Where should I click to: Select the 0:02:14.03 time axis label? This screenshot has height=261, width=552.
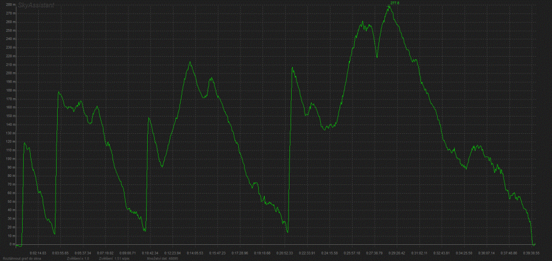[38, 252]
